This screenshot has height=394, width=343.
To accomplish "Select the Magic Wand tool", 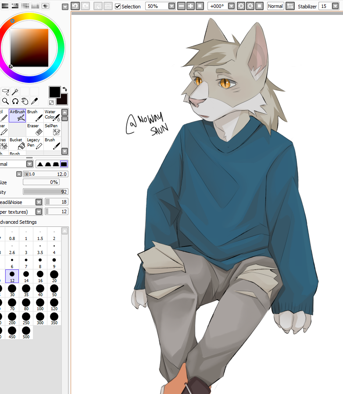I will [15, 92].
